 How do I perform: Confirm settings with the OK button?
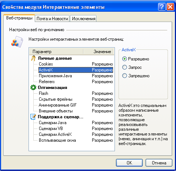click(129, 163)
